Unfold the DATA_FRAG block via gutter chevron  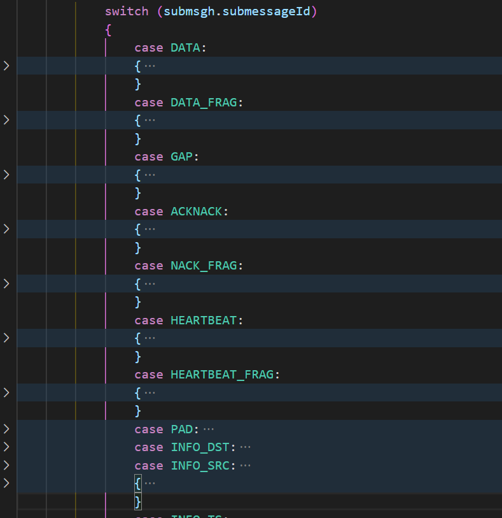[6, 120]
